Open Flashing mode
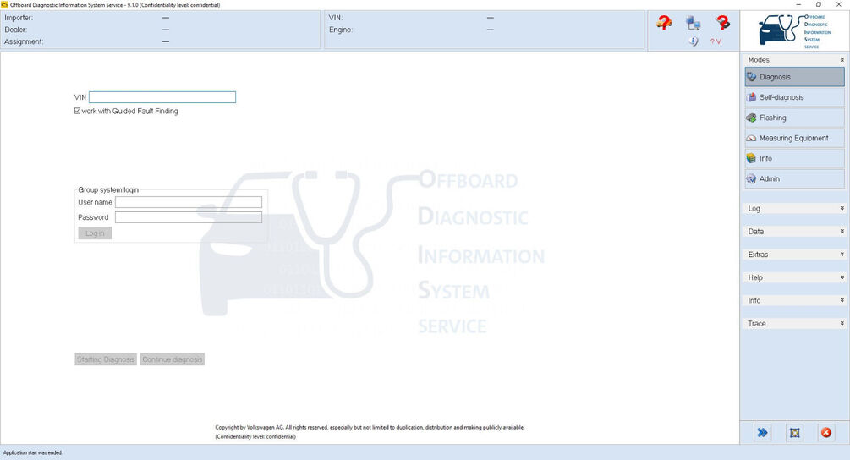The image size is (850, 460). [795, 118]
